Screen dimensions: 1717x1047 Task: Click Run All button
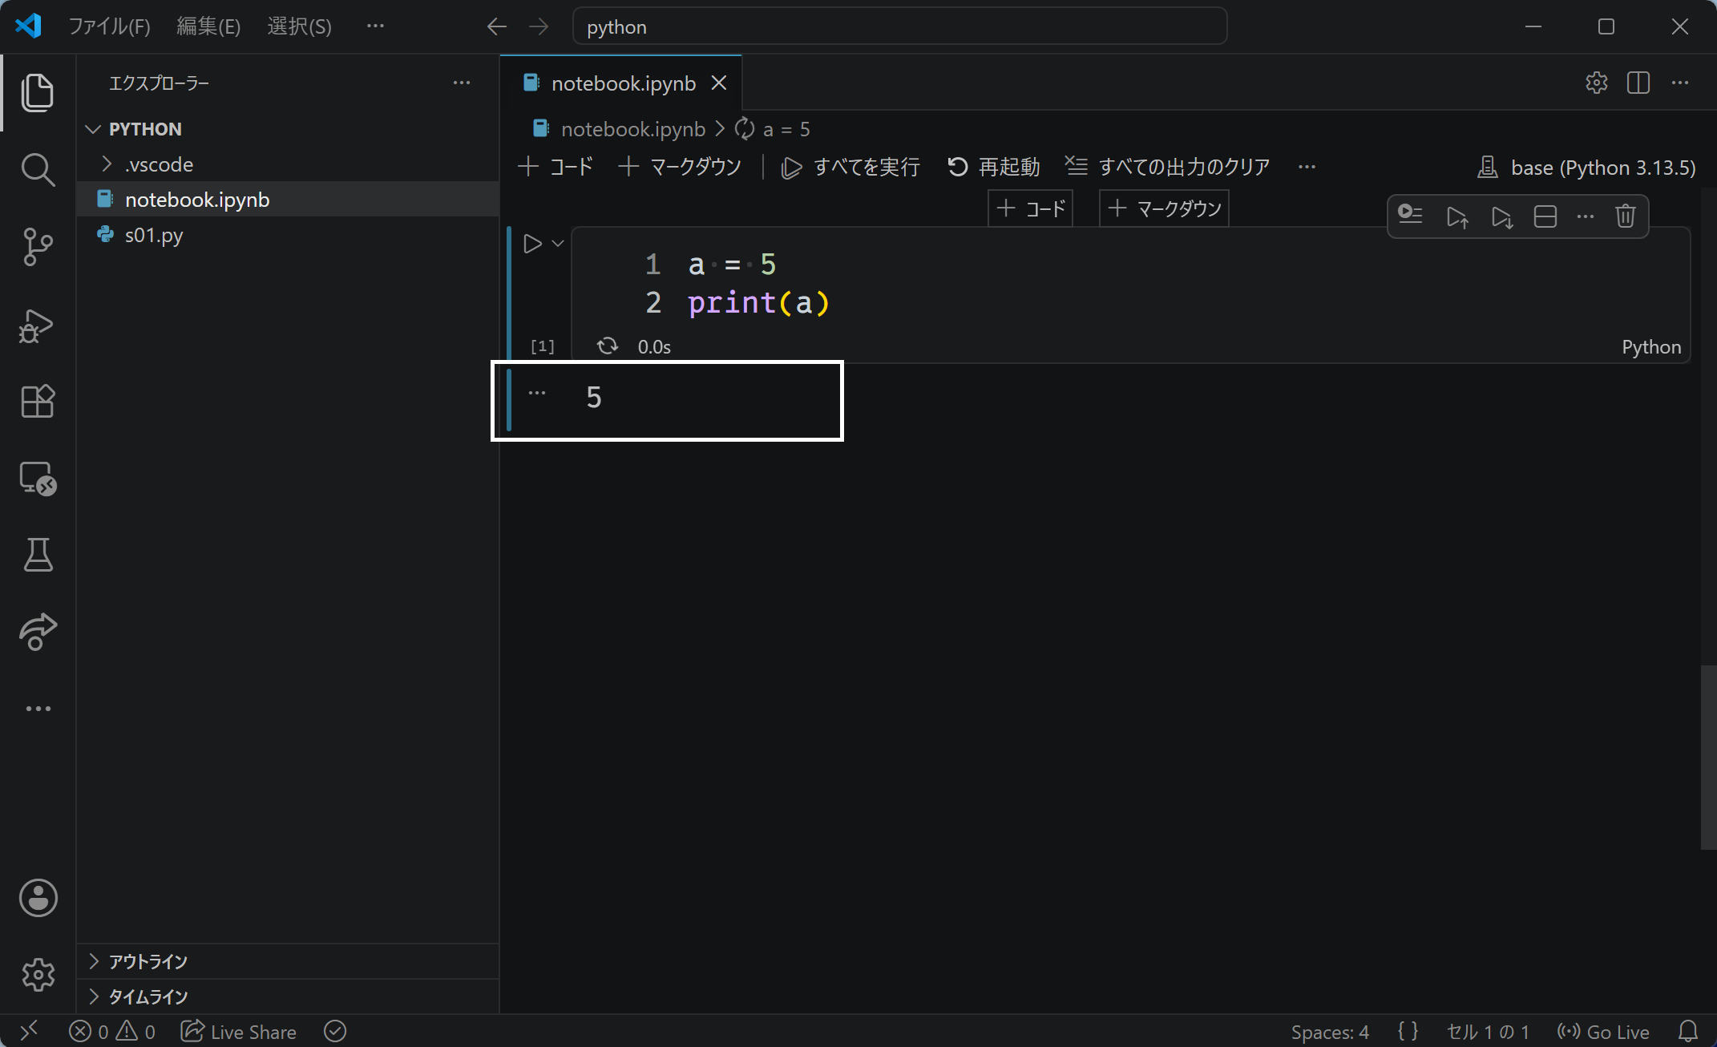tap(850, 167)
